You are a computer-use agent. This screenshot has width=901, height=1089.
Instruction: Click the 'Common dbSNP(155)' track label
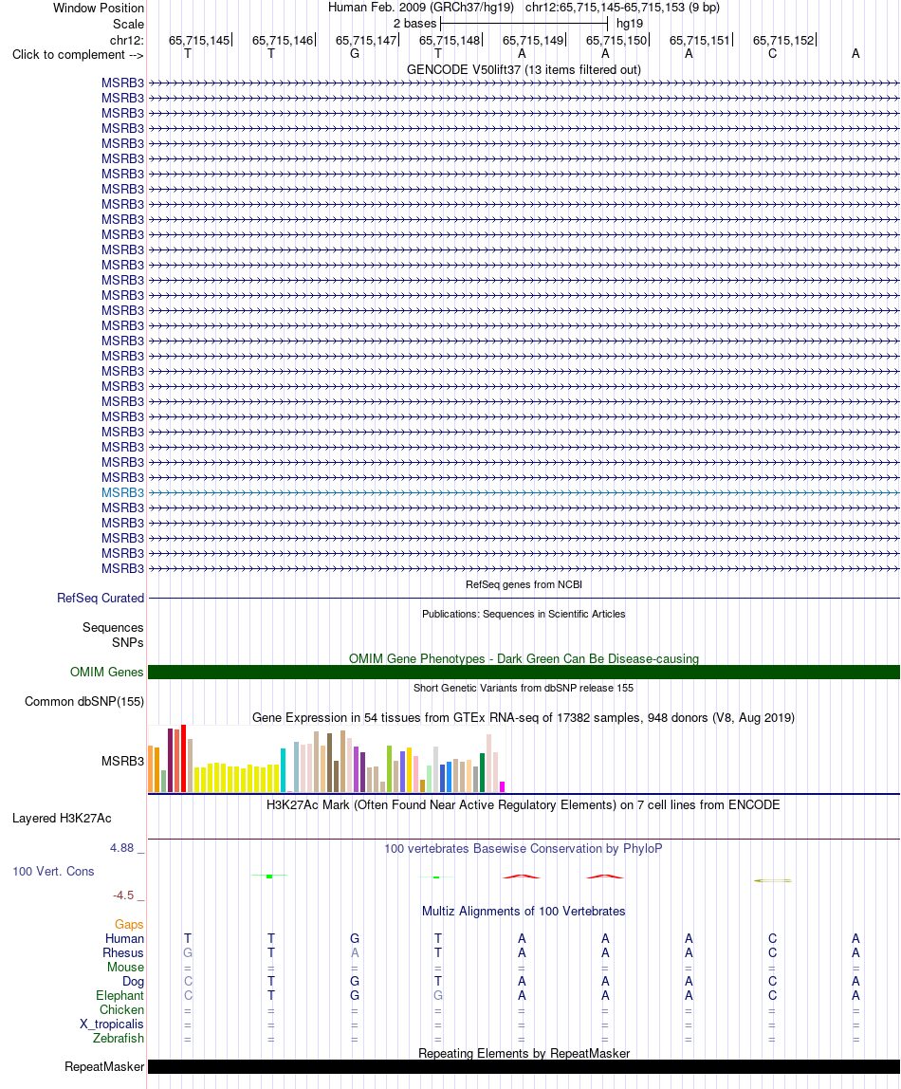click(x=84, y=701)
